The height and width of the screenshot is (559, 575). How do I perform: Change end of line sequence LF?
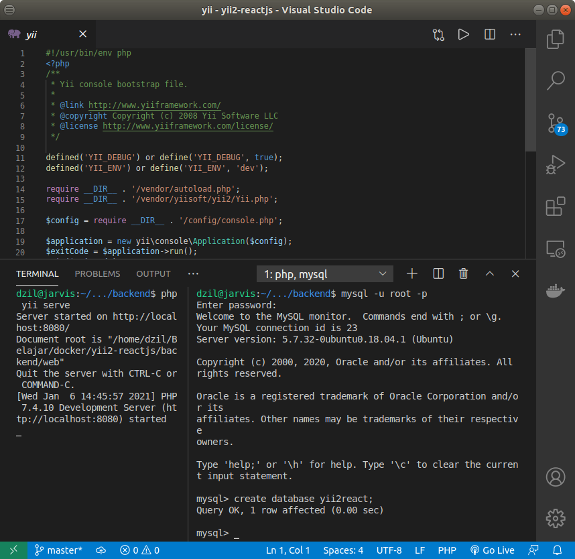[420, 550]
